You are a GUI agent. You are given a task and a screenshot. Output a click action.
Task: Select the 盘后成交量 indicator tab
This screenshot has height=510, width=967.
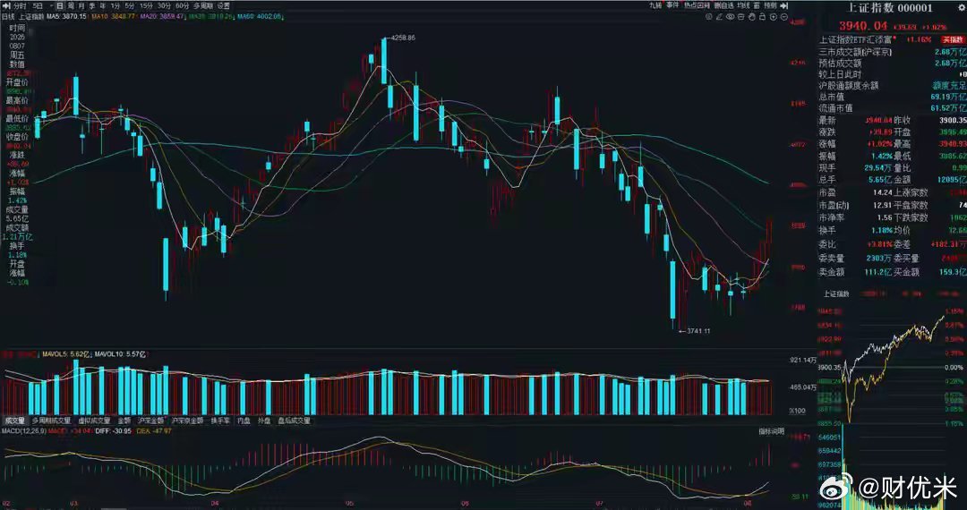click(295, 421)
